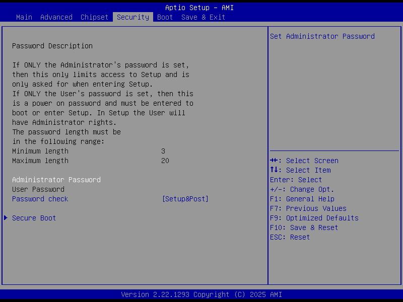Select the Security tab
The width and height of the screenshot is (403, 302).
(133, 17)
